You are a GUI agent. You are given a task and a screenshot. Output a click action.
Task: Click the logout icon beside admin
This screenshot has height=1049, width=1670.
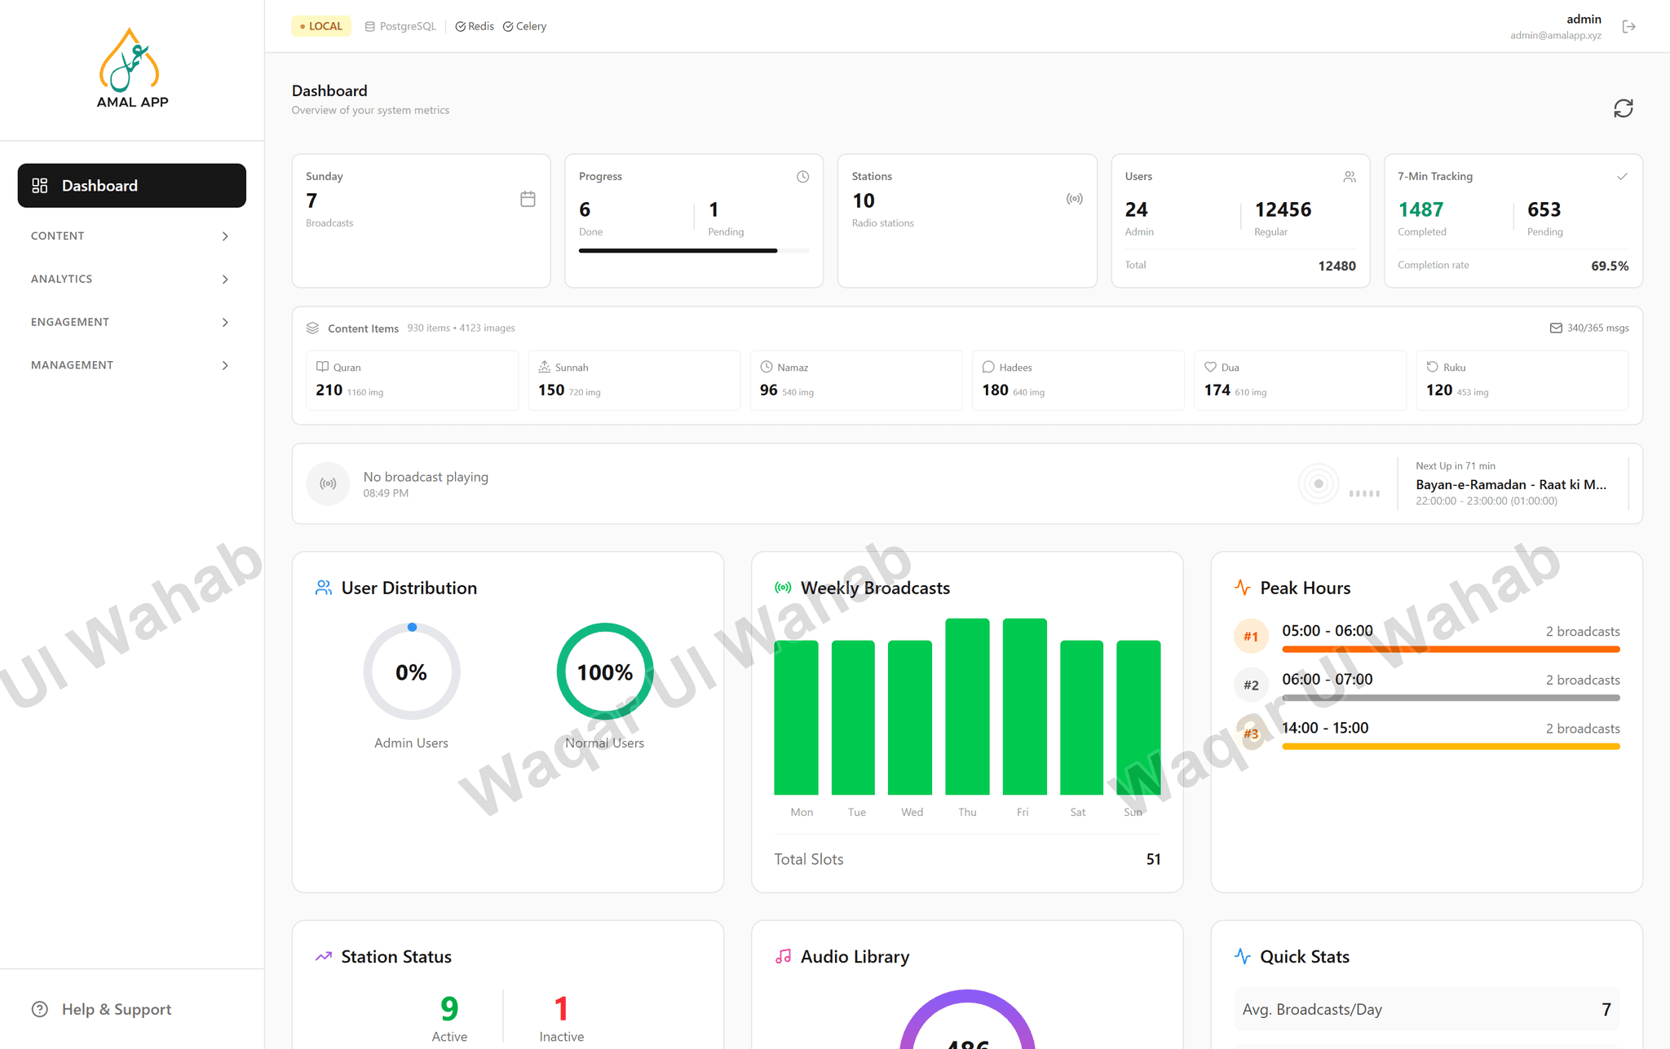1628,27
